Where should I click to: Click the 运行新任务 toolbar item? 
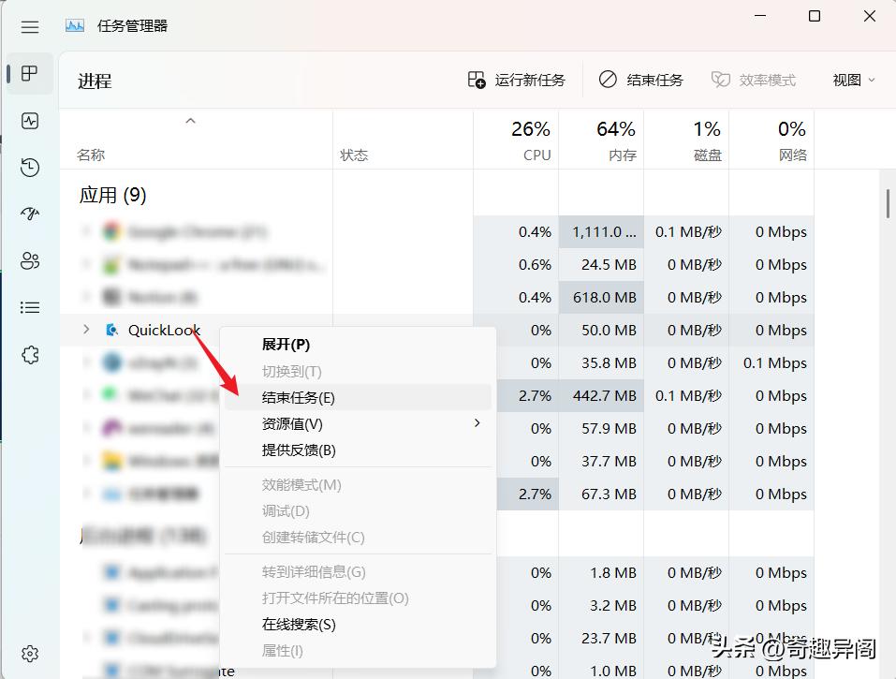pyautogui.click(x=521, y=80)
